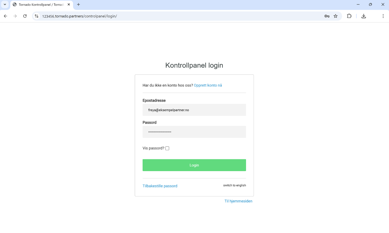Click the Passord input field

point(194,132)
